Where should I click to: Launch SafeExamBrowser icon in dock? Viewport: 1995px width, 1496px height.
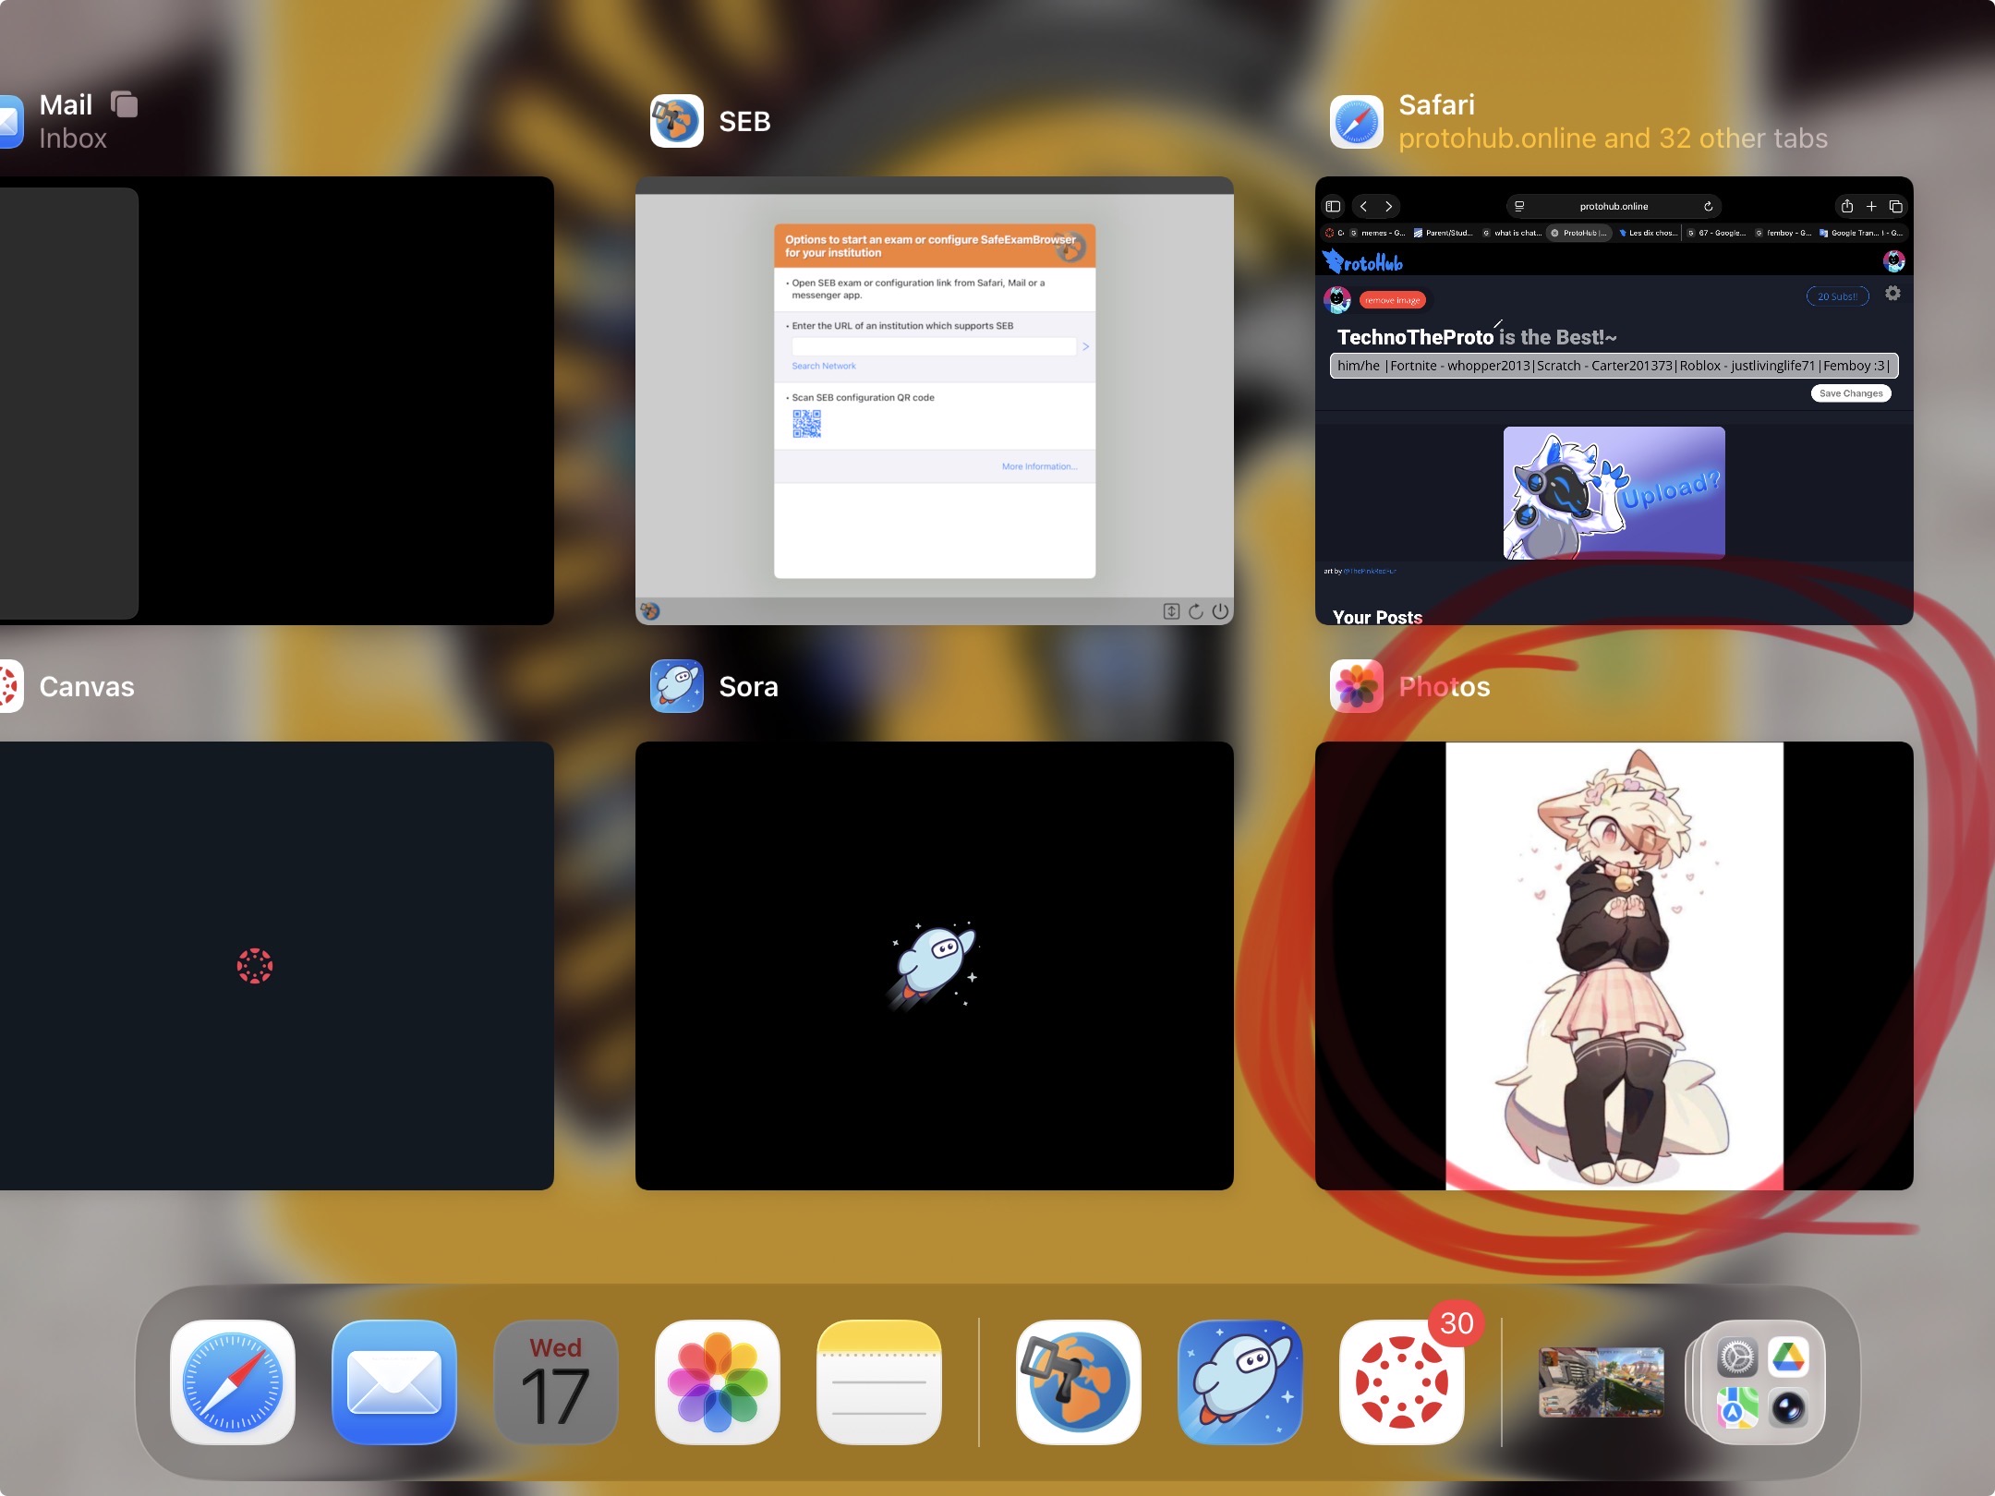tap(1079, 1382)
